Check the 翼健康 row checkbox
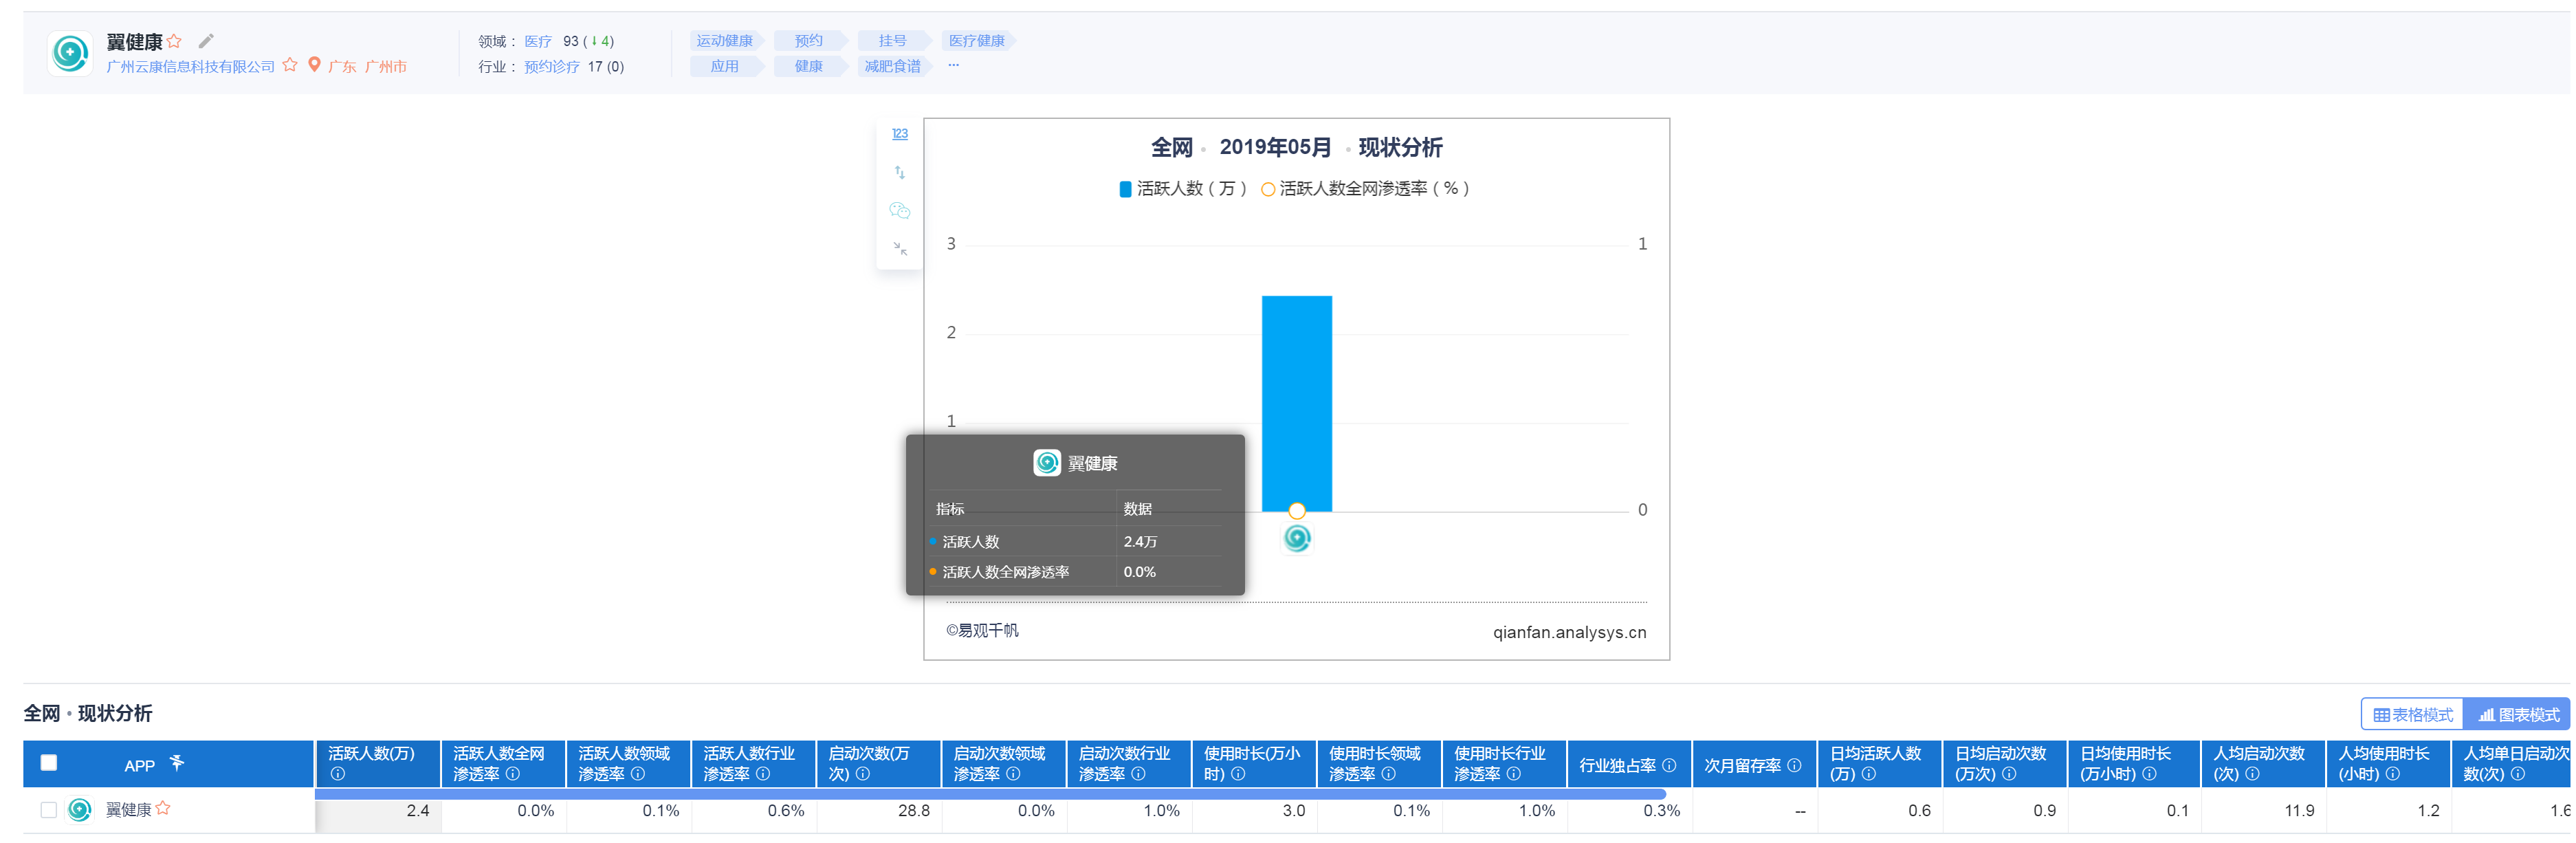 point(48,810)
